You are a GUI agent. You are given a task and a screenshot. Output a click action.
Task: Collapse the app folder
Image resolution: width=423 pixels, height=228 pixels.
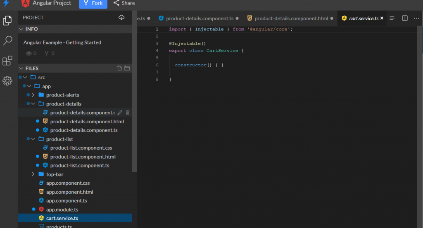pos(29,86)
